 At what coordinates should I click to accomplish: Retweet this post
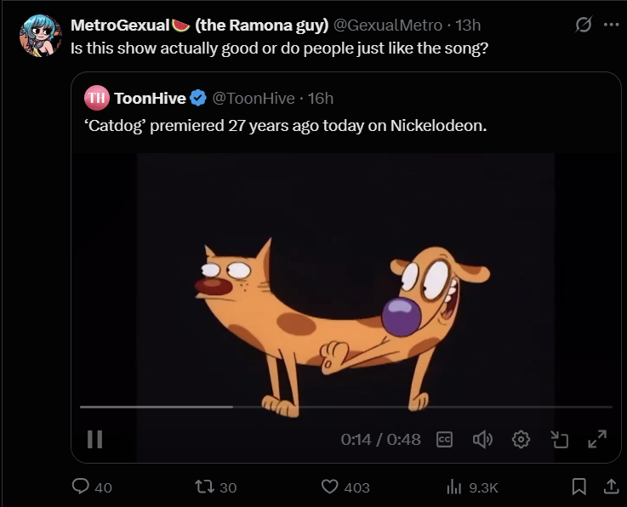pyautogui.click(x=203, y=487)
